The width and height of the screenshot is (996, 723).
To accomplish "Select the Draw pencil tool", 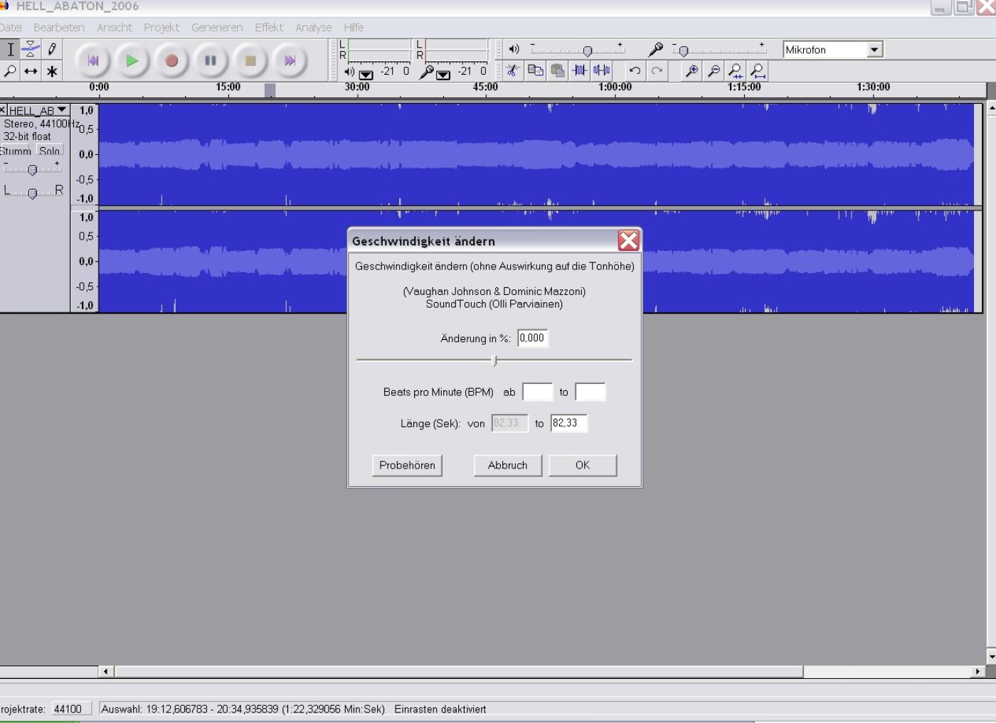I will point(52,49).
